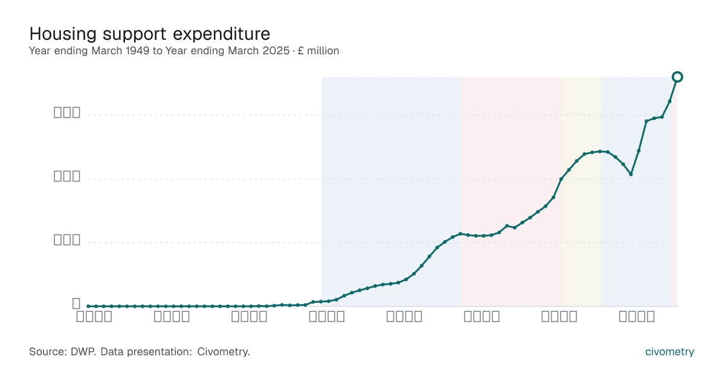Click the data point just before the final marker
The image size is (725, 380).
(x=669, y=101)
